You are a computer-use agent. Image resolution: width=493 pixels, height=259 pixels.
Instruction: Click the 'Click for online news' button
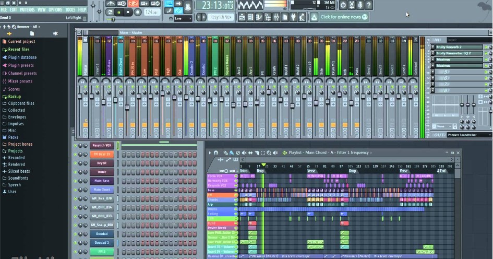tap(344, 17)
